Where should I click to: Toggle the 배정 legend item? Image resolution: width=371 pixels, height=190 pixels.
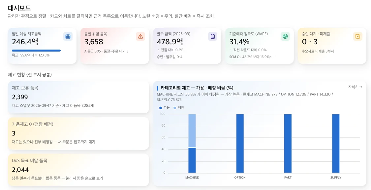[x=179, y=108]
